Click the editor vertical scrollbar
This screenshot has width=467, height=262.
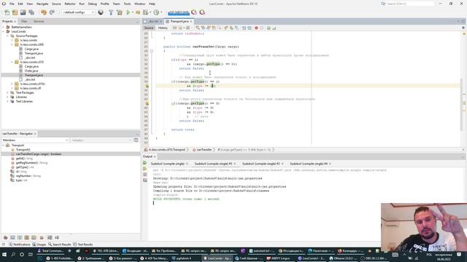(x=462, y=104)
